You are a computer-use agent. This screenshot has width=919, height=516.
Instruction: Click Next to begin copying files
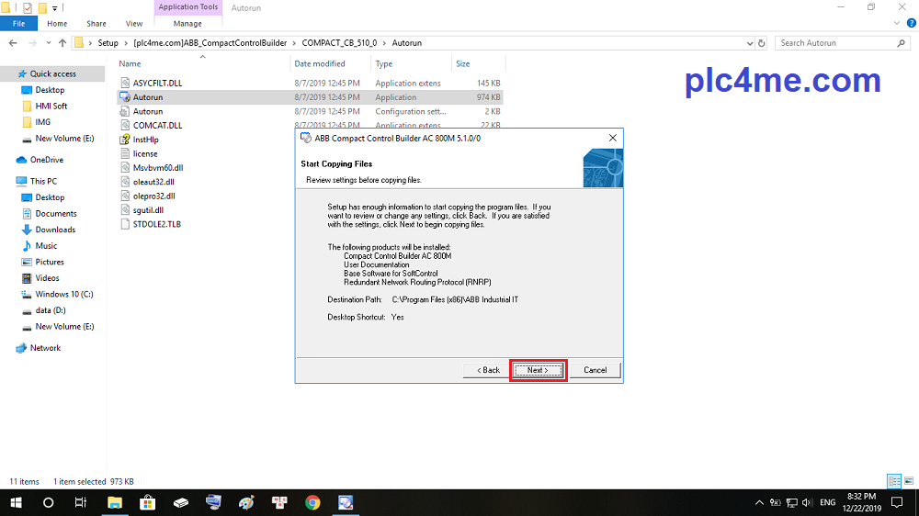(x=538, y=370)
